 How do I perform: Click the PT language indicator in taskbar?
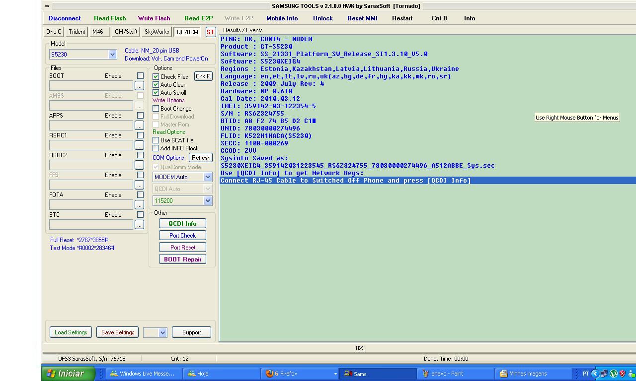pos(585,374)
